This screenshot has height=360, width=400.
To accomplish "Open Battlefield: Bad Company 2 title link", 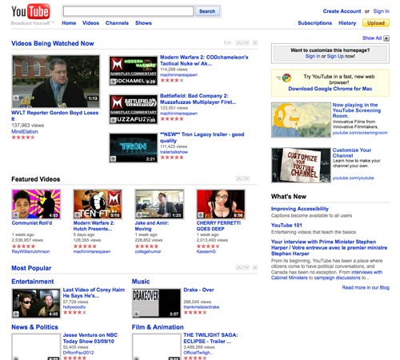I will point(198,99).
